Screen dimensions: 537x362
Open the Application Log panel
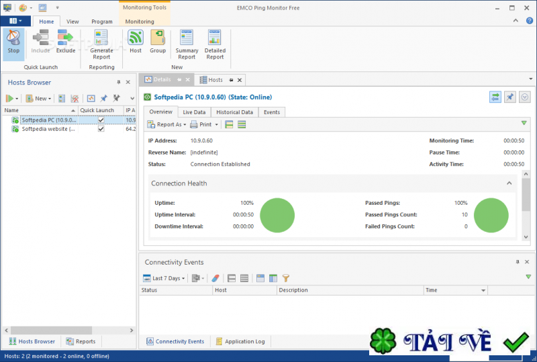tap(240, 341)
